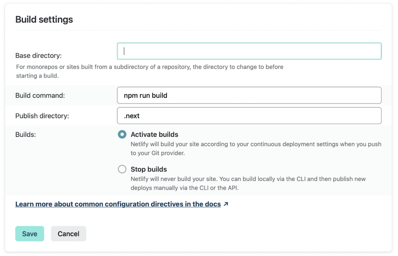Click the "Build command:" label

(40, 95)
